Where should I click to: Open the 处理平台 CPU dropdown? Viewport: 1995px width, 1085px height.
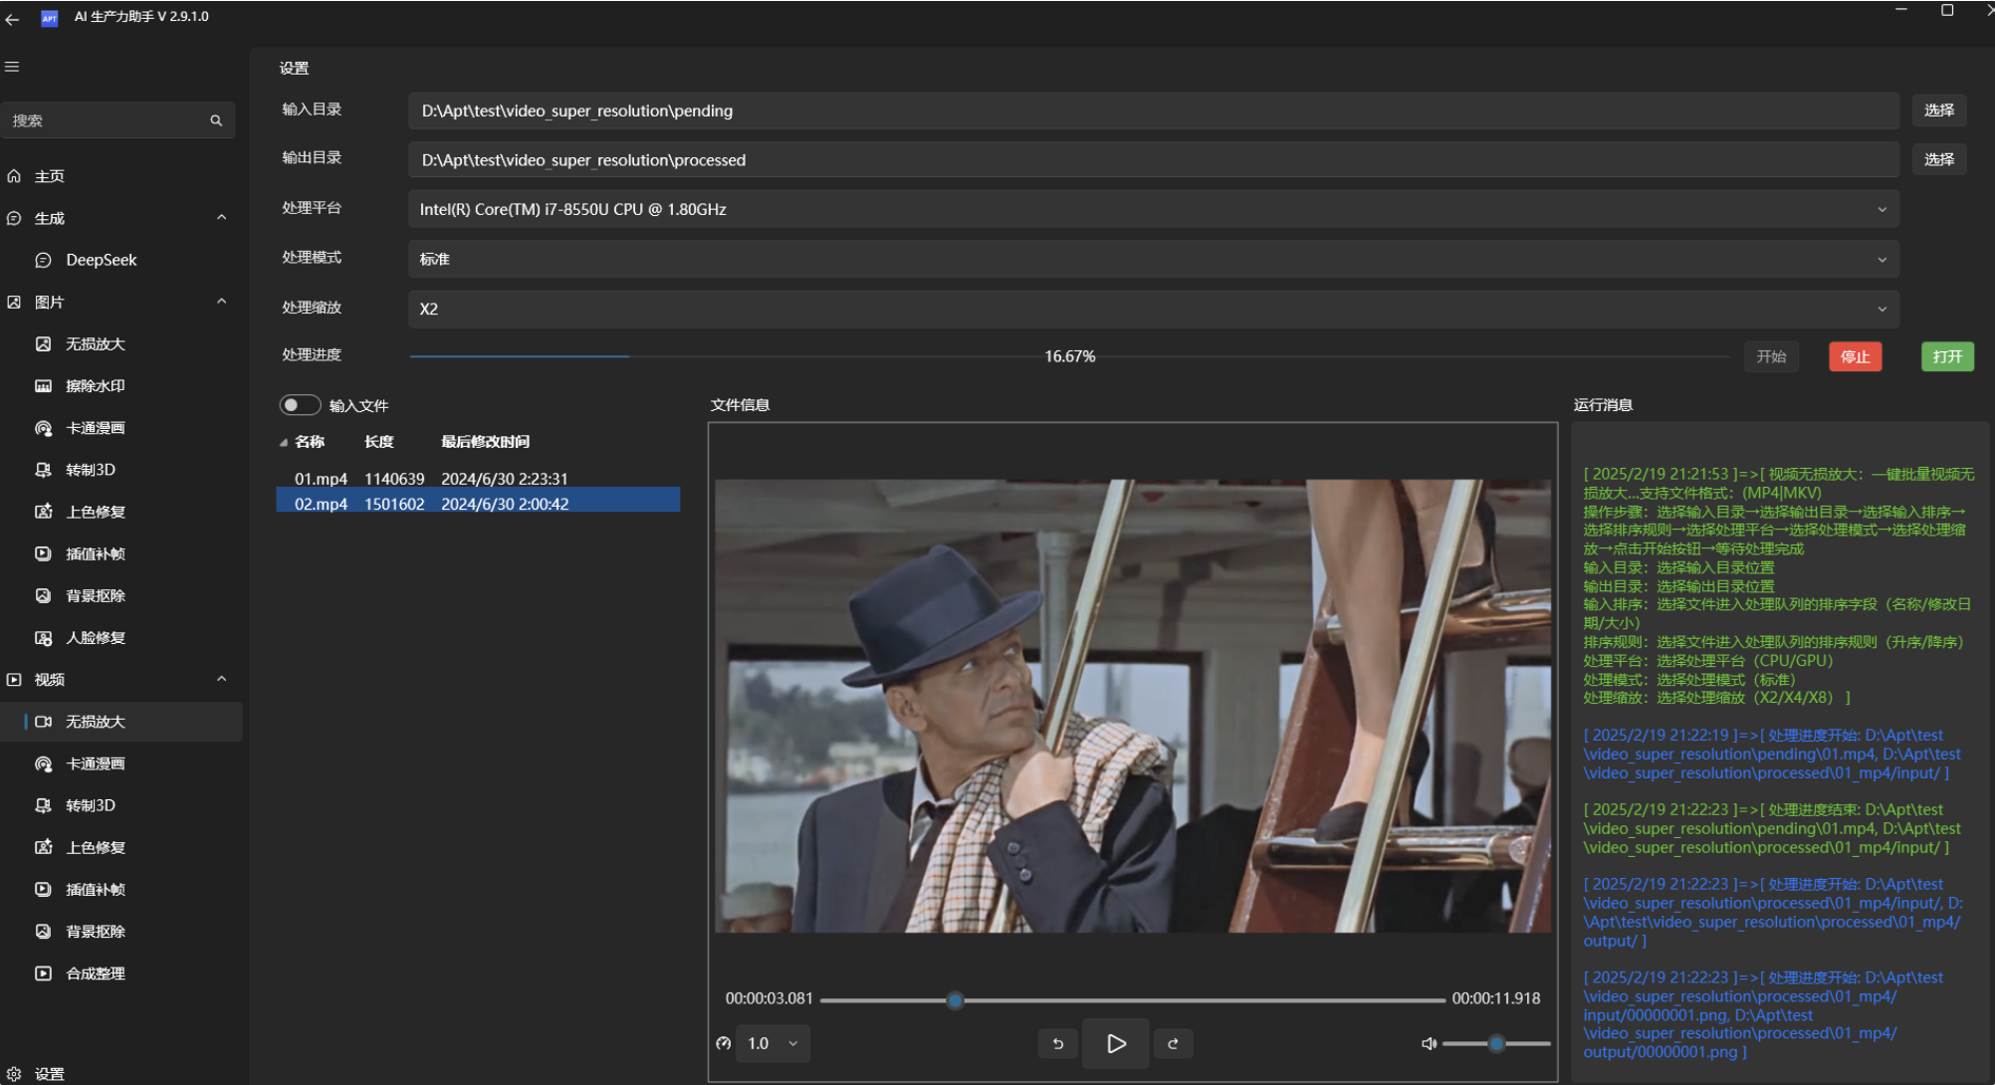1154,209
